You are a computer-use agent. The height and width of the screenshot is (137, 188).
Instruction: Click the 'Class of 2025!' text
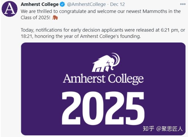36,18
